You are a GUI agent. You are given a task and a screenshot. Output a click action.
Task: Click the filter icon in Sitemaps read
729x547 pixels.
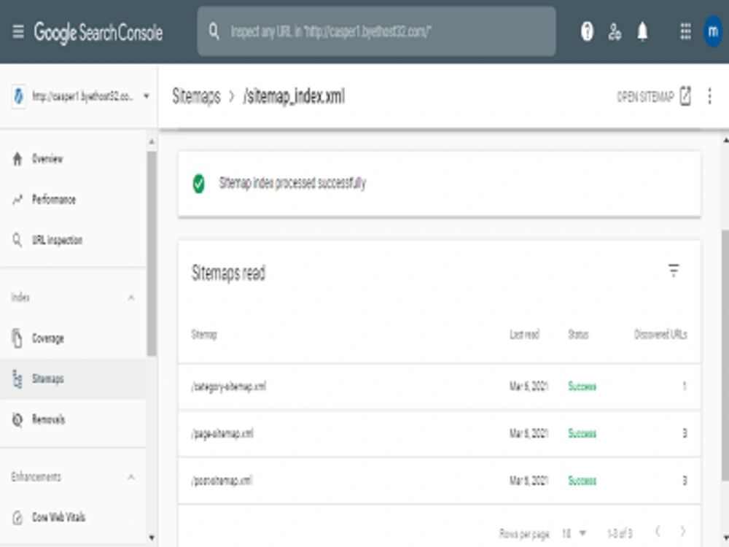click(x=674, y=271)
